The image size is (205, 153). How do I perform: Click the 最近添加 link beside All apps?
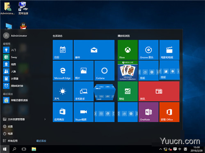(x=41, y=141)
